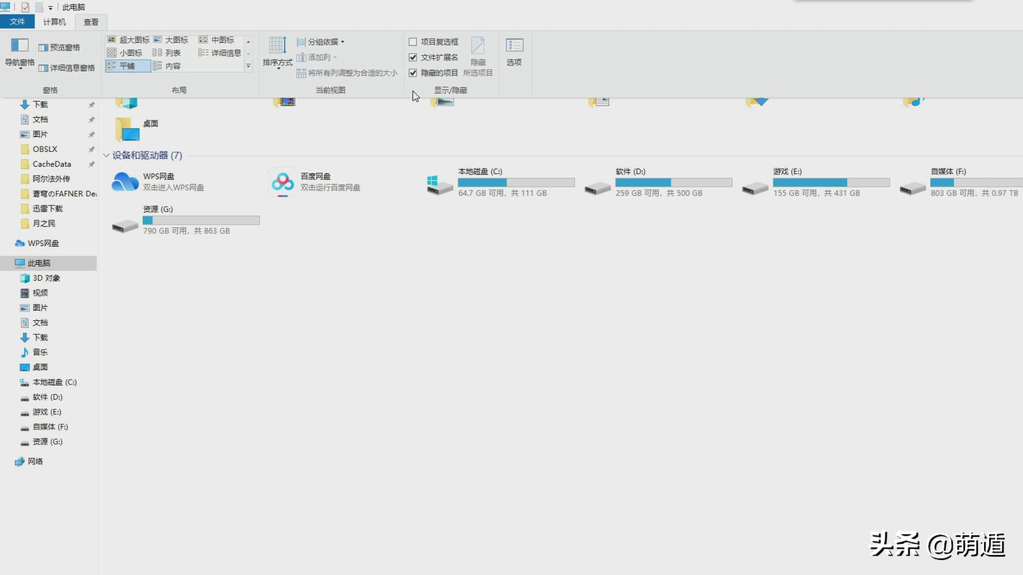Image resolution: width=1023 pixels, height=575 pixels.
Task: Uncheck the 文件扩展名 checkbox
Action: [413, 57]
